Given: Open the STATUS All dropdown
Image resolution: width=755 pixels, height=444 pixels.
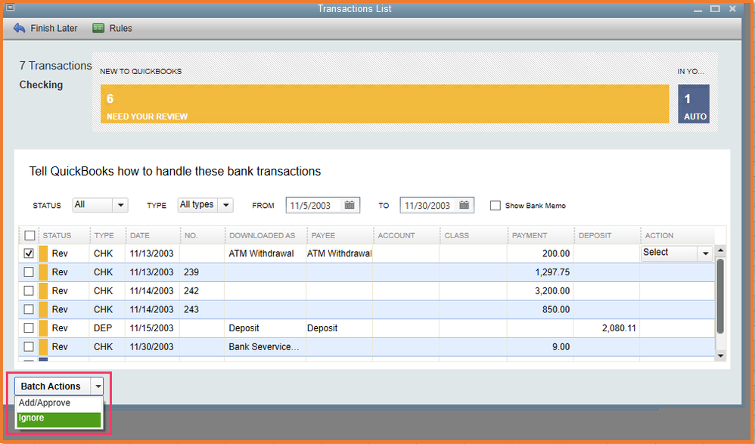Looking at the screenshot, I should point(100,205).
